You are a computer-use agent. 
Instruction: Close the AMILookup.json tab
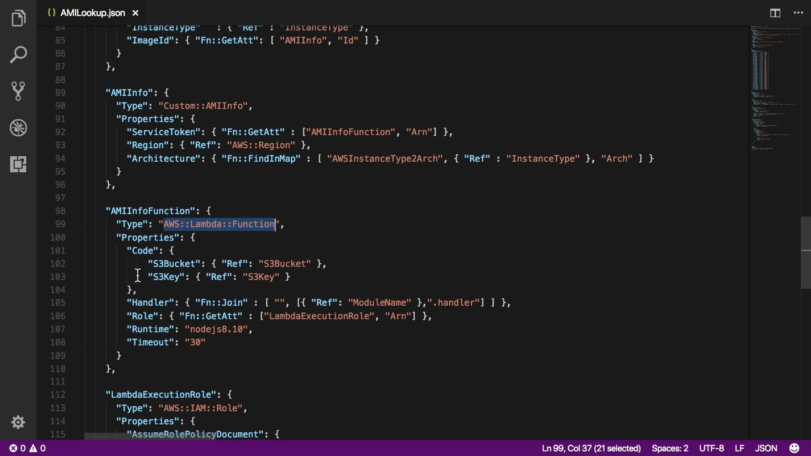click(x=135, y=13)
